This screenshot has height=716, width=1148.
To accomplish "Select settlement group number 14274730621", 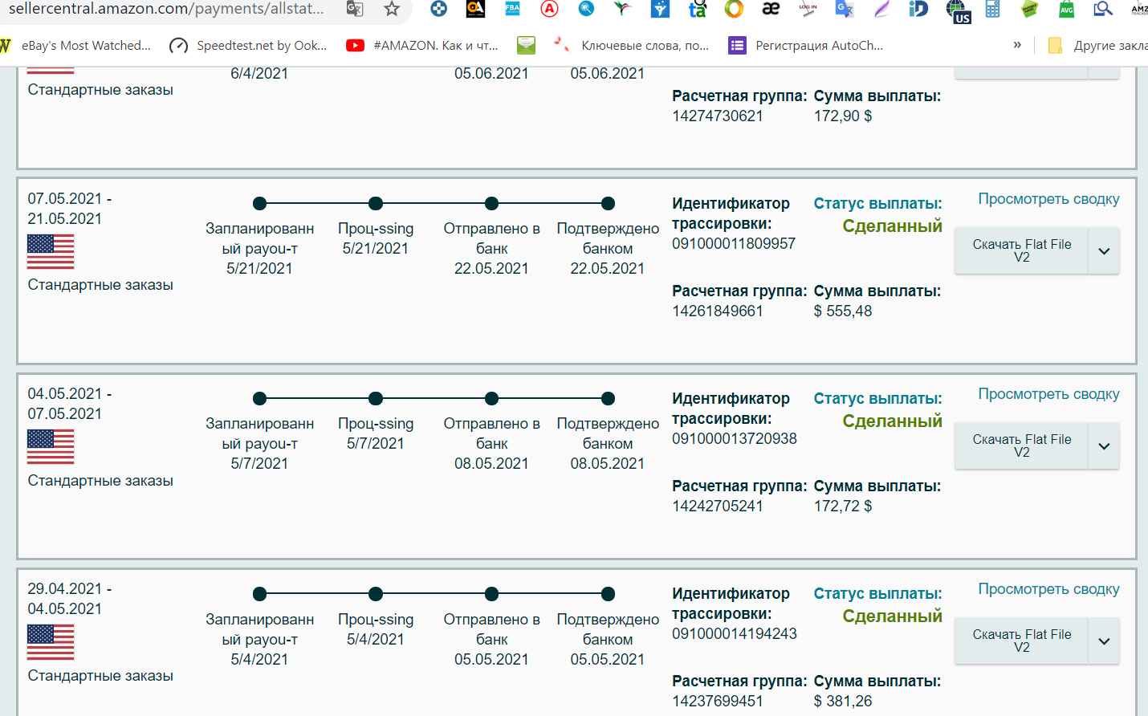I will point(718,116).
